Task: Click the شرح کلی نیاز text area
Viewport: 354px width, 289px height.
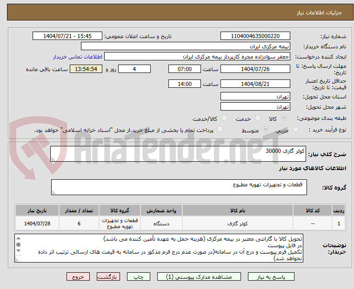Action: coord(178,154)
